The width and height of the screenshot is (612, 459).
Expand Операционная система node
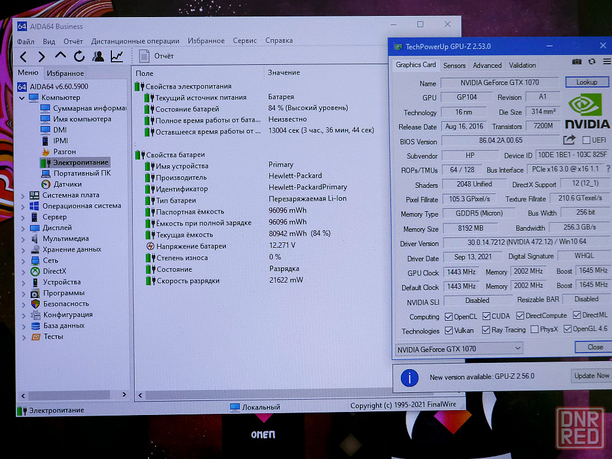[x=23, y=206]
